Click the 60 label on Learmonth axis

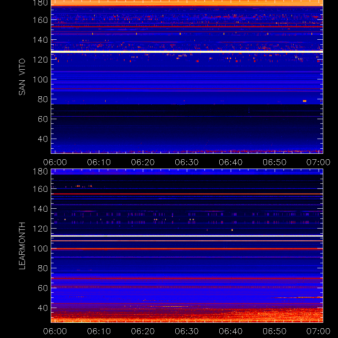[43, 288]
